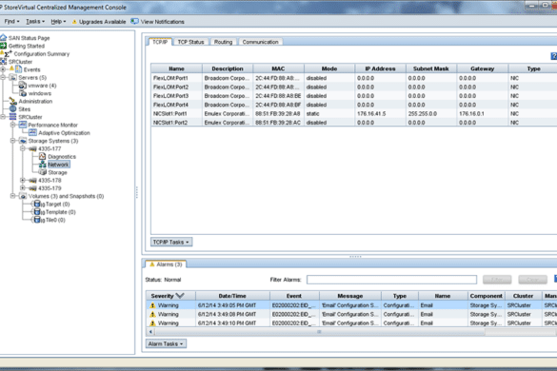Collapse the Volumes and Snapshots node
Screen dimensions: 557x371
(12, 196)
